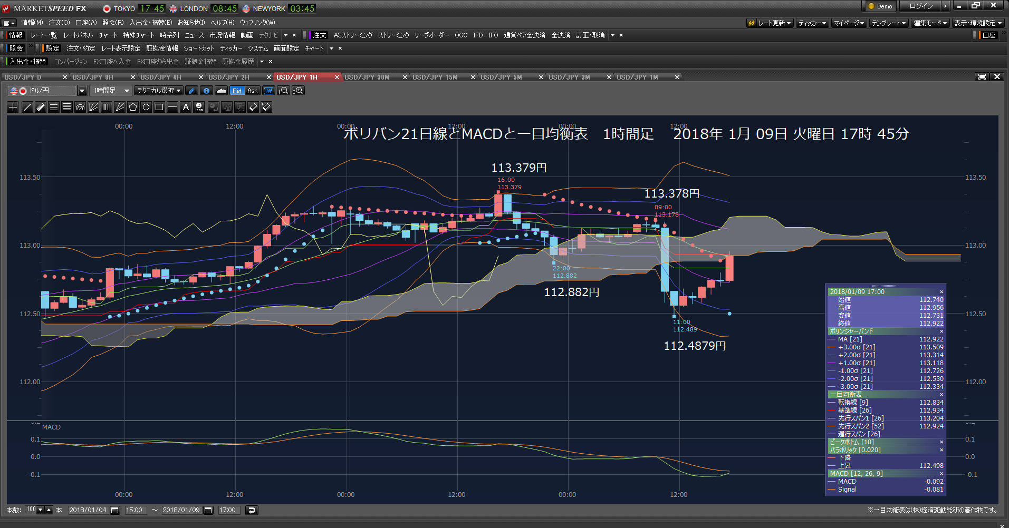
Task: Zoom out the chart vertically
Action: tap(283, 91)
